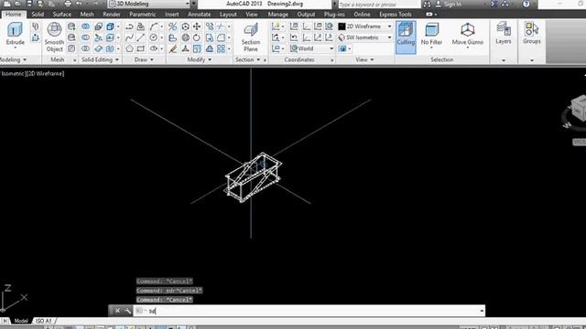Expand the Solid Editing panel title
The image size is (586, 329).
click(100, 59)
